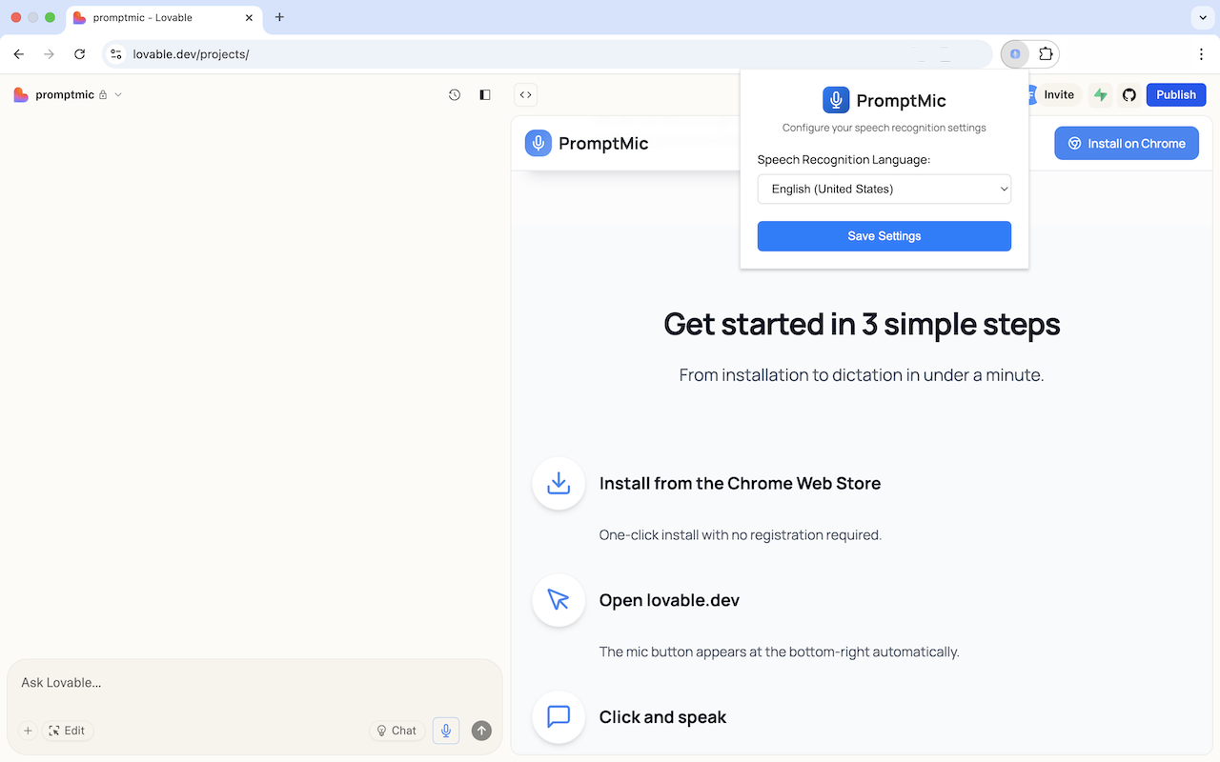This screenshot has width=1220, height=762.
Task: Click the cursor icon beside Open lovable.dev
Action: [559, 600]
